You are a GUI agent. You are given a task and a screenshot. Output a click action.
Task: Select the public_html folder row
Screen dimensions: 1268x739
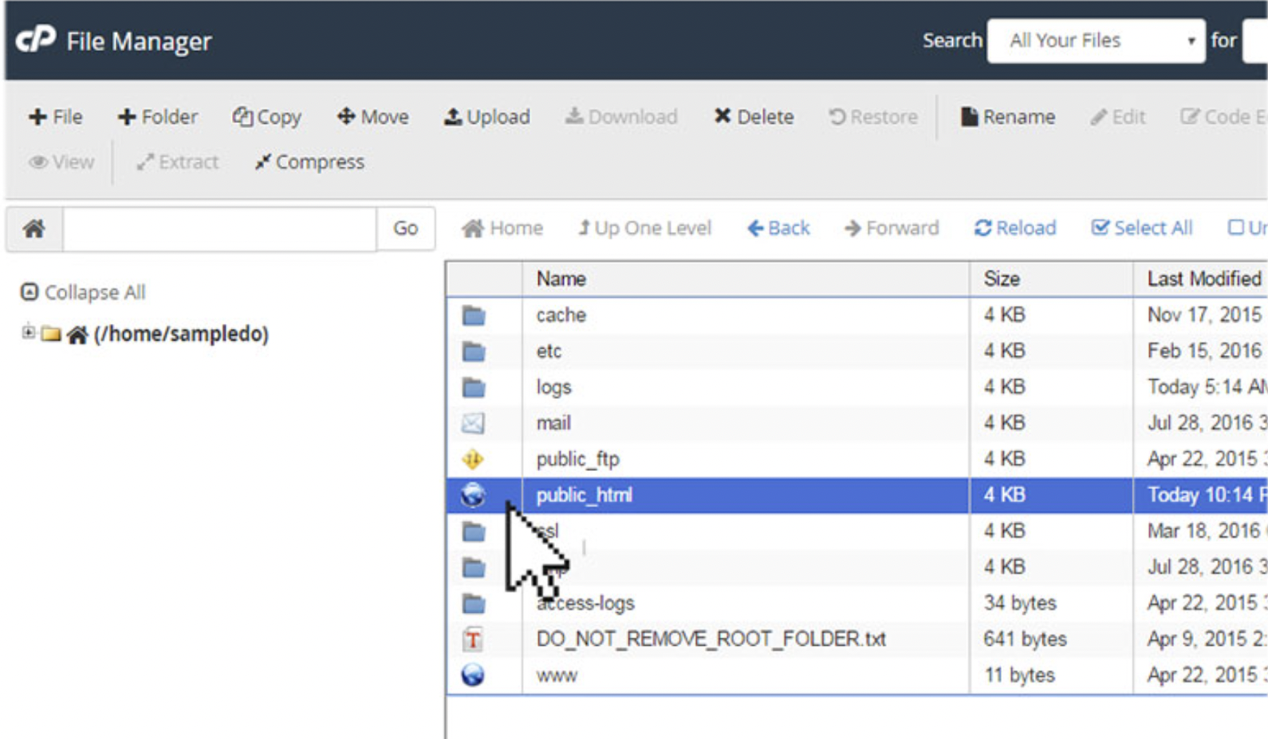pyautogui.click(x=585, y=496)
